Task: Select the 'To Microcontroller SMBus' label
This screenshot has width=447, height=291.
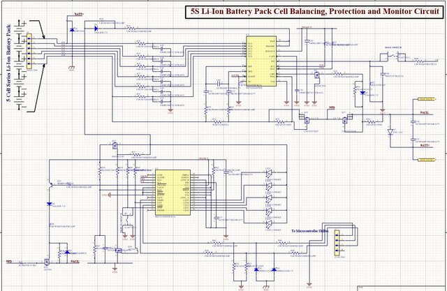Action: coord(310,231)
